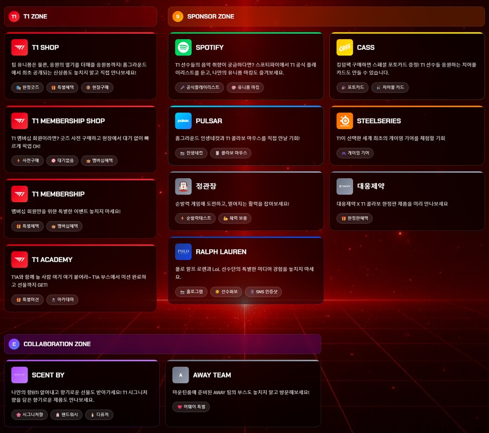Click the red T1 badge in T1 ZONE header
The height and width of the screenshot is (433, 489).
(x=14, y=16)
